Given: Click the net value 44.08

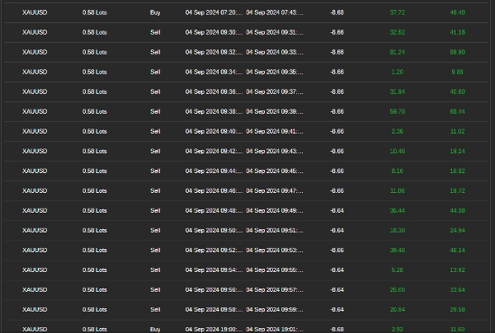Looking at the screenshot, I should tap(457, 210).
